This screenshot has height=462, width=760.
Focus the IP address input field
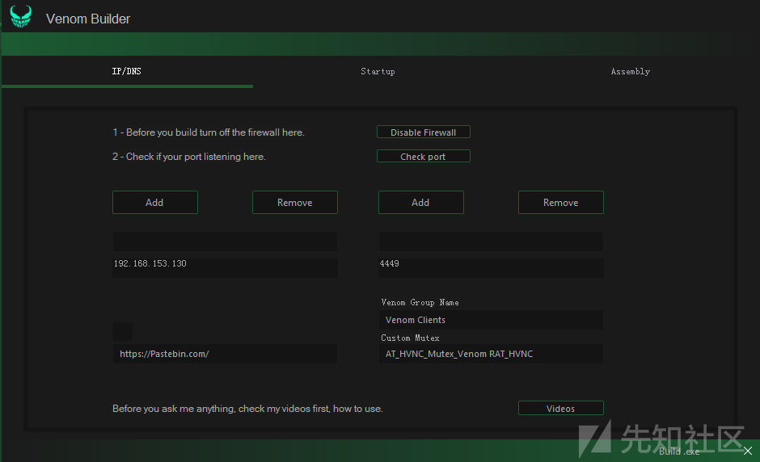[225, 241]
